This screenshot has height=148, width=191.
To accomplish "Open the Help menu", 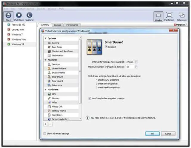I will (61, 9).
